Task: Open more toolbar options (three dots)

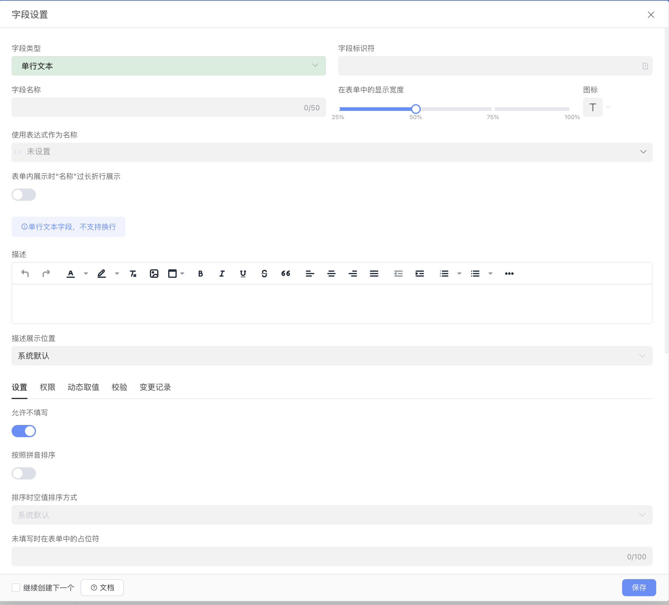Action: tap(509, 274)
